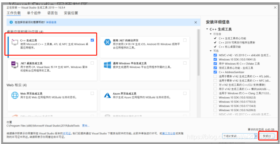The height and width of the screenshot is (144, 280).
Task: Click the 安装 button
Action: pos(267,136)
